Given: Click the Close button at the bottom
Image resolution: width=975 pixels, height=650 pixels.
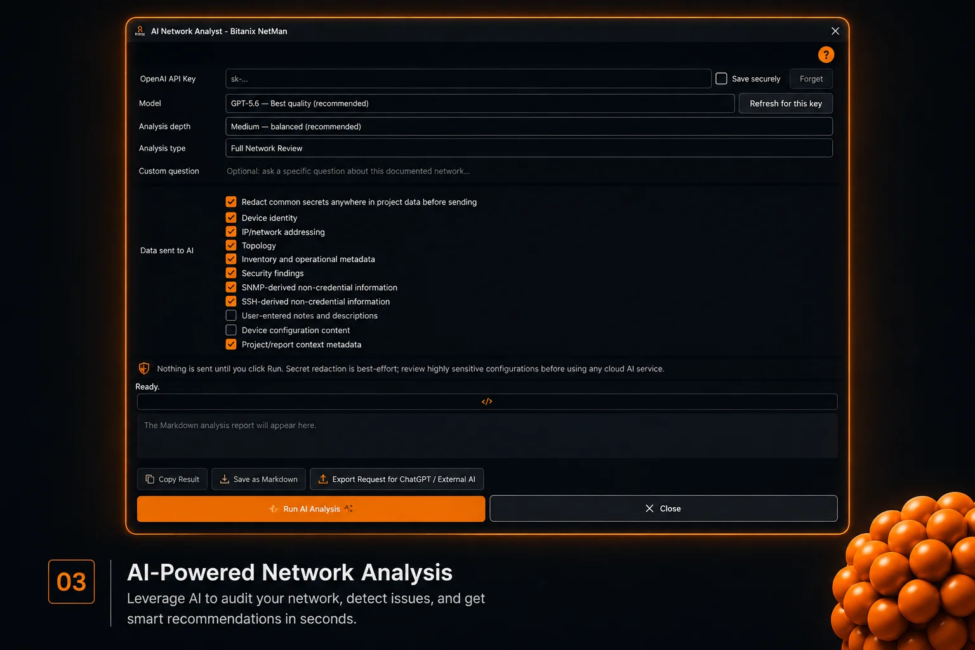Looking at the screenshot, I should tap(663, 508).
